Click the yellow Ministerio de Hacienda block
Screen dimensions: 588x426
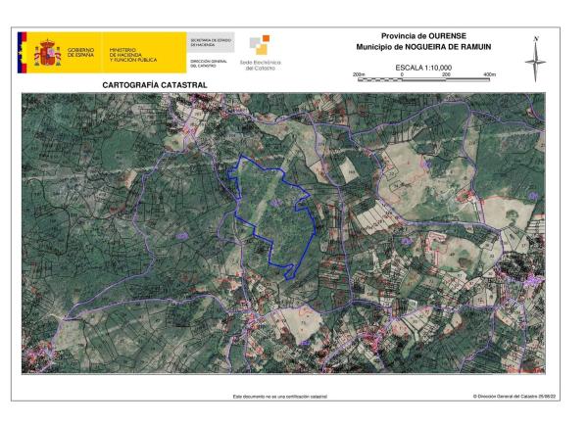(146, 51)
